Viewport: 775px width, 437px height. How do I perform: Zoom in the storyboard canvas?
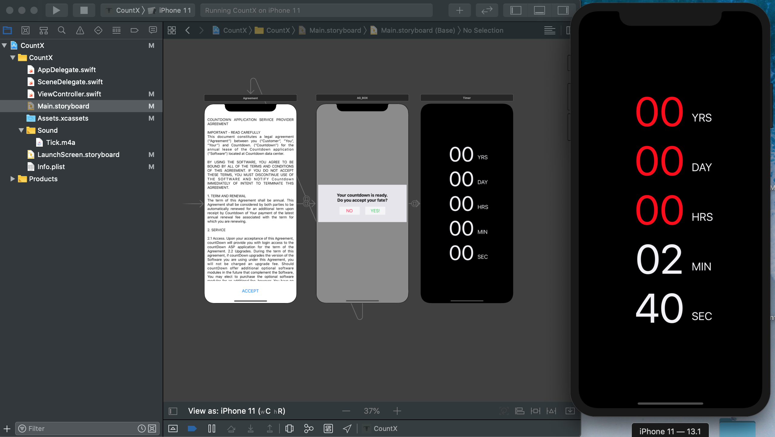coord(397,411)
